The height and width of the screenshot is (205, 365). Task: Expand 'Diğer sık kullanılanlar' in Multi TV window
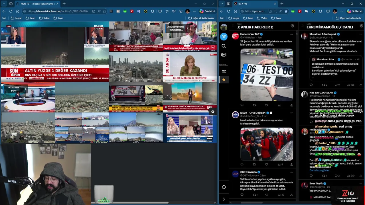(x=201, y=18)
